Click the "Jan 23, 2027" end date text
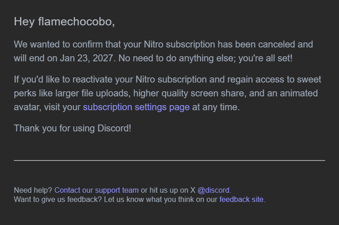The width and height of the screenshot is (339, 225). 84,58
